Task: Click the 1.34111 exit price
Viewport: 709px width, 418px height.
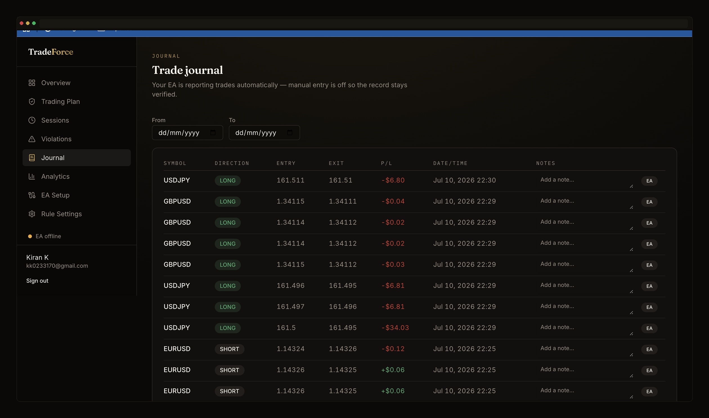Action: click(343, 201)
